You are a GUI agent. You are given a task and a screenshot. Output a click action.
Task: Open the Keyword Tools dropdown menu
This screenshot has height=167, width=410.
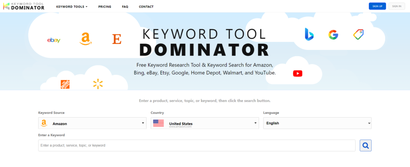[x=72, y=7]
